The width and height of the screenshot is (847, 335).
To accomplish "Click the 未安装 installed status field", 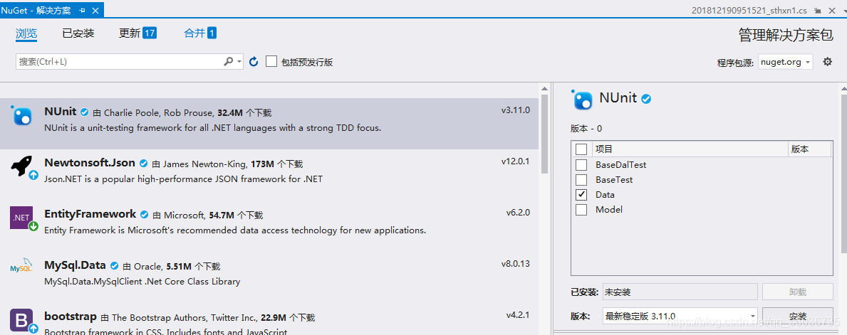I will [x=680, y=292].
